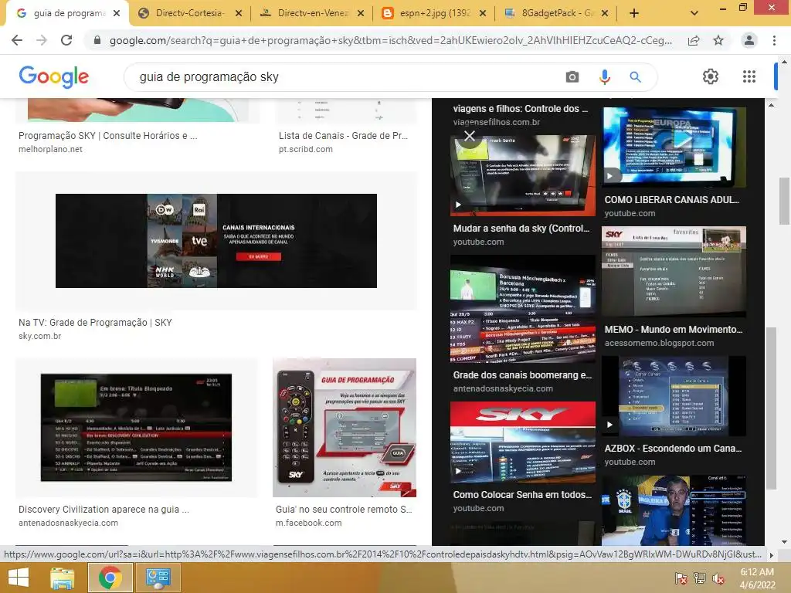View site info via the padlock icon
Viewport: 791px width, 593px height.
point(97,40)
